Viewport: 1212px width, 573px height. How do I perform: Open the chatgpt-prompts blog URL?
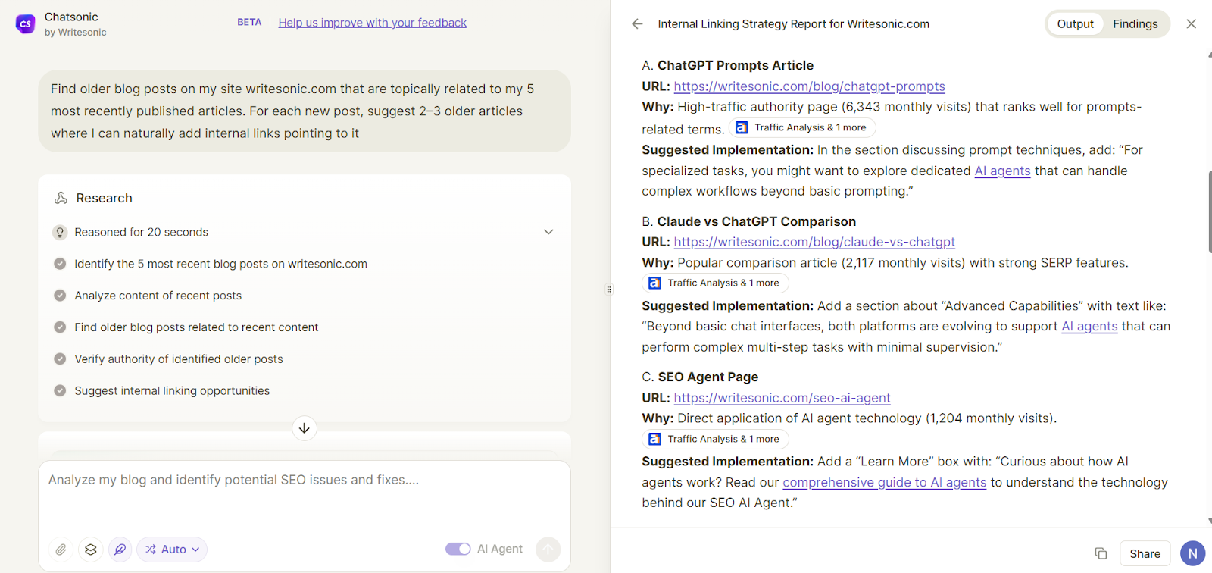click(809, 86)
